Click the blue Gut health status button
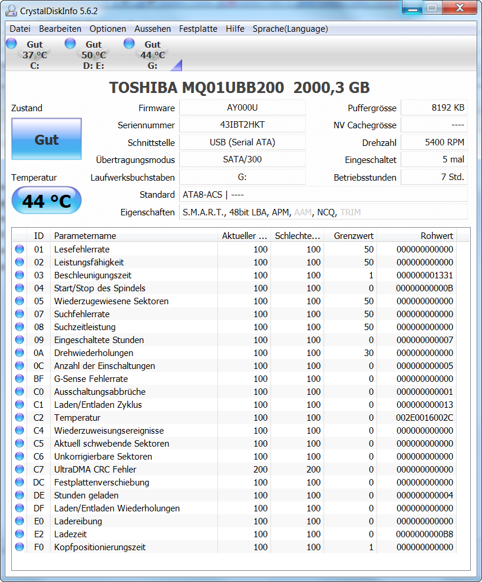 click(x=47, y=139)
